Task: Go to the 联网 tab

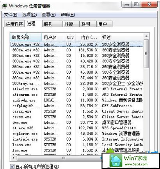Action: pyautogui.click(x=88, y=24)
